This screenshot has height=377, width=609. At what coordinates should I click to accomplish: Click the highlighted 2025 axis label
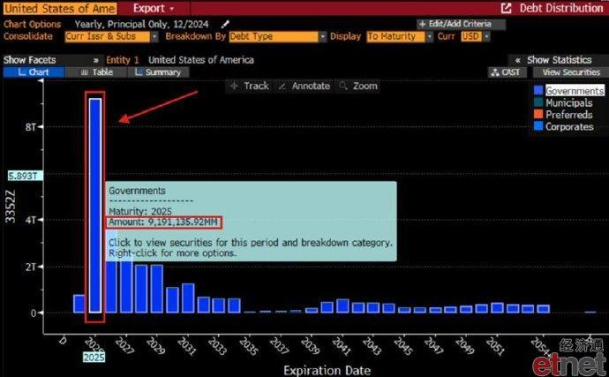click(94, 357)
